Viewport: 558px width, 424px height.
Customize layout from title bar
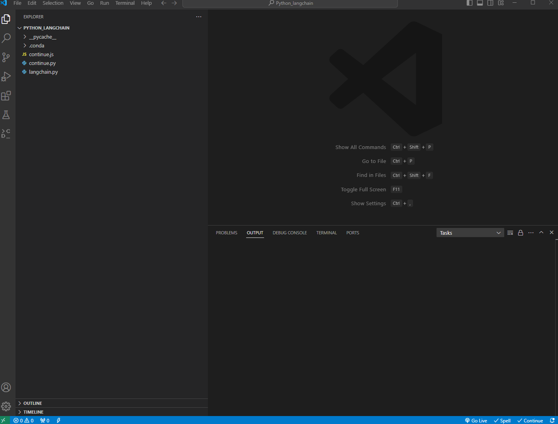click(501, 3)
